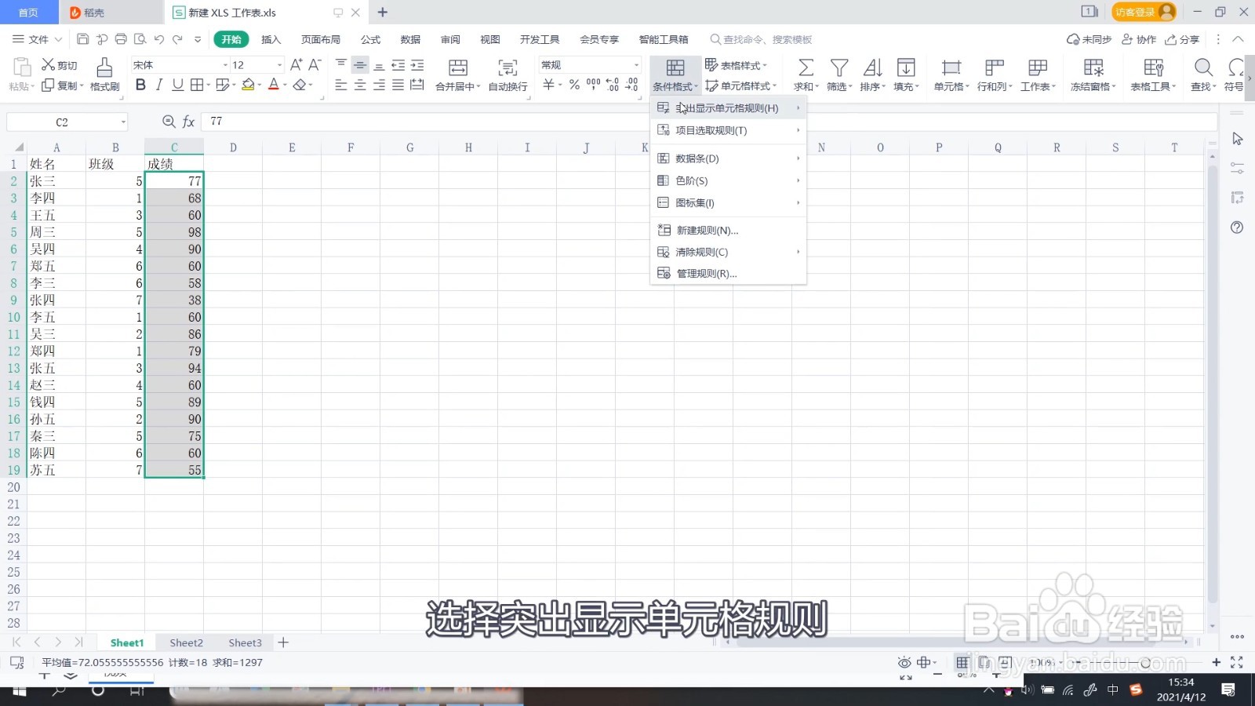Apply bold formatting to selected cells
The image size is (1255, 706).
pyautogui.click(x=140, y=85)
